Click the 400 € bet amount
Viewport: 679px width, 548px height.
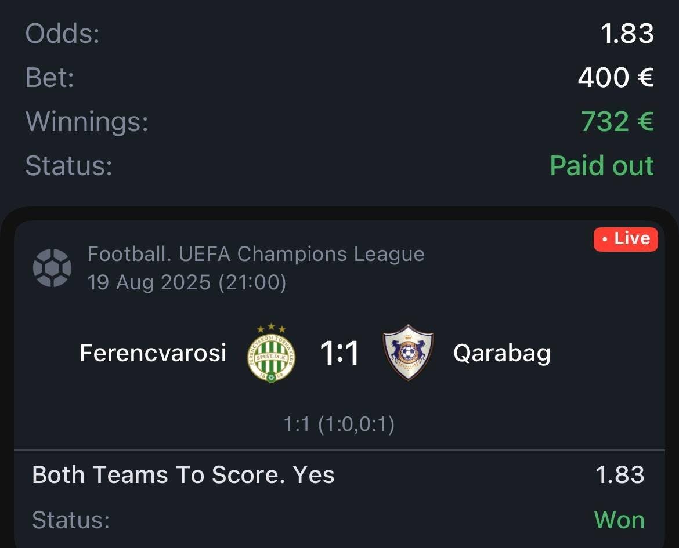[616, 78]
